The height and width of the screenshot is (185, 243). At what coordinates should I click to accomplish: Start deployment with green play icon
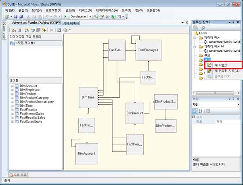pyautogui.click(x=65, y=17)
